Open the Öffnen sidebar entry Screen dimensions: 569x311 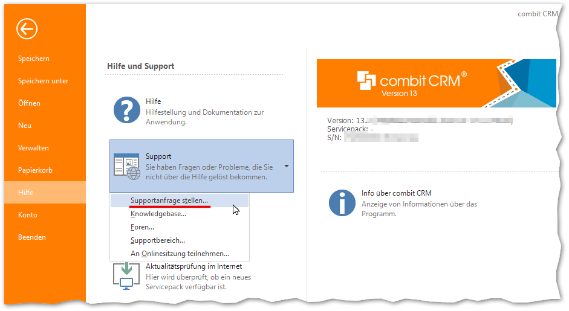(x=29, y=103)
